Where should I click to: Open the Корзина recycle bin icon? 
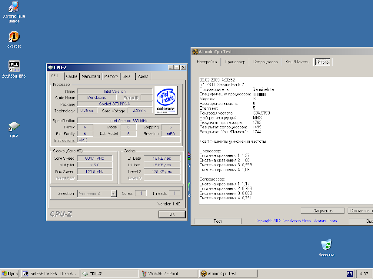coord(326,248)
